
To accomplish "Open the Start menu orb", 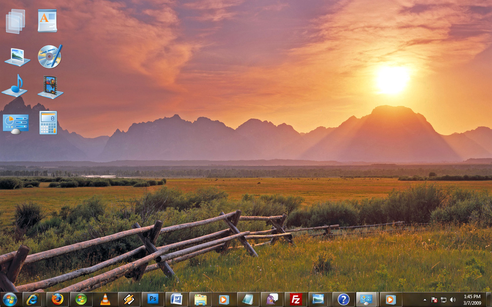I will click(x=10, y=299).
